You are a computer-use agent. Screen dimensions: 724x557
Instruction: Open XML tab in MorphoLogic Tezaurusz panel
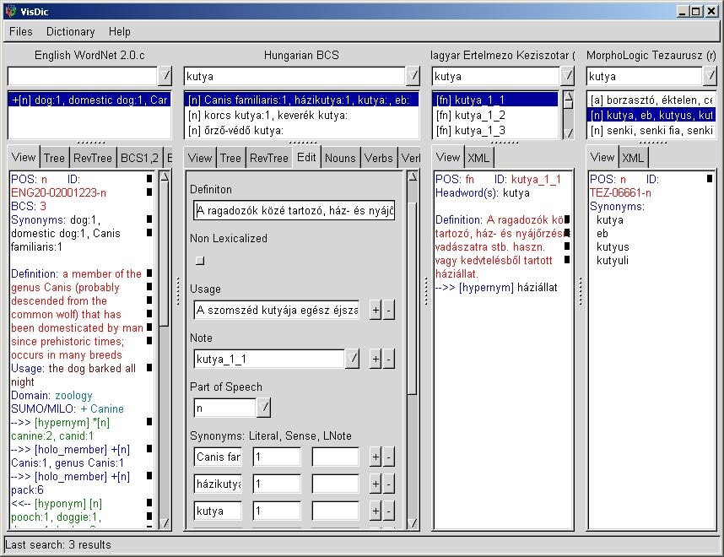pyautogui.click(x=633, y=158)
